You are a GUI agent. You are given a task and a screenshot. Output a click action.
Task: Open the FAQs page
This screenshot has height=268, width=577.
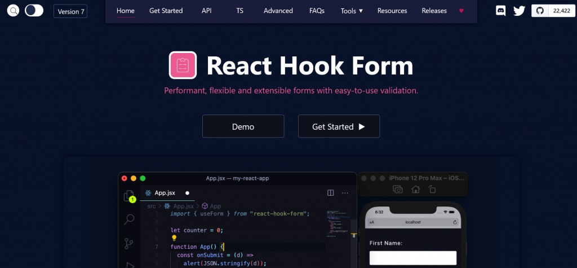tap(317, 11)
